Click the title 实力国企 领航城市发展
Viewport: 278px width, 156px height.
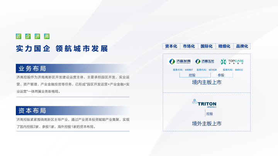[62, 49]
